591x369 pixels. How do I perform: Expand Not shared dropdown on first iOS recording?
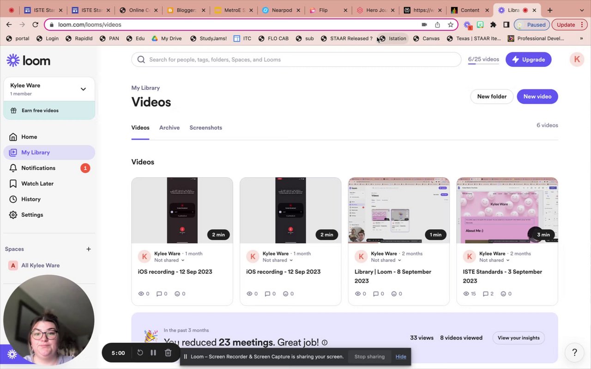point(169,260)
